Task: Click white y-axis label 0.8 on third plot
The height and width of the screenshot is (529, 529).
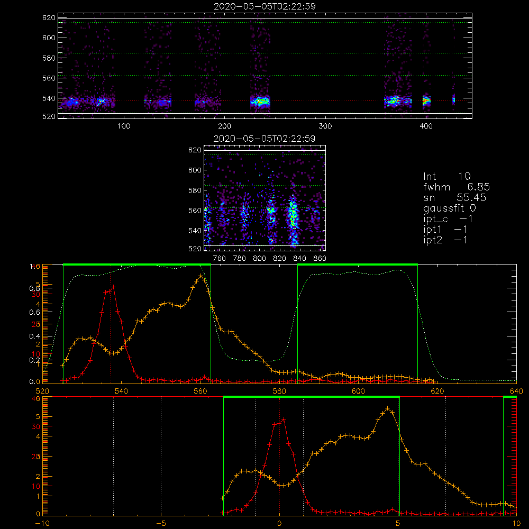Action: point(35,288)
